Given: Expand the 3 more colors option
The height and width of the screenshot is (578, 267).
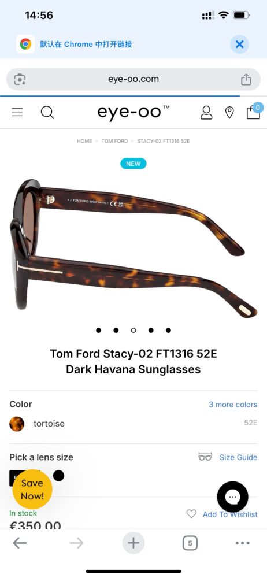Looking at the screenshot, I should [233, 405].
